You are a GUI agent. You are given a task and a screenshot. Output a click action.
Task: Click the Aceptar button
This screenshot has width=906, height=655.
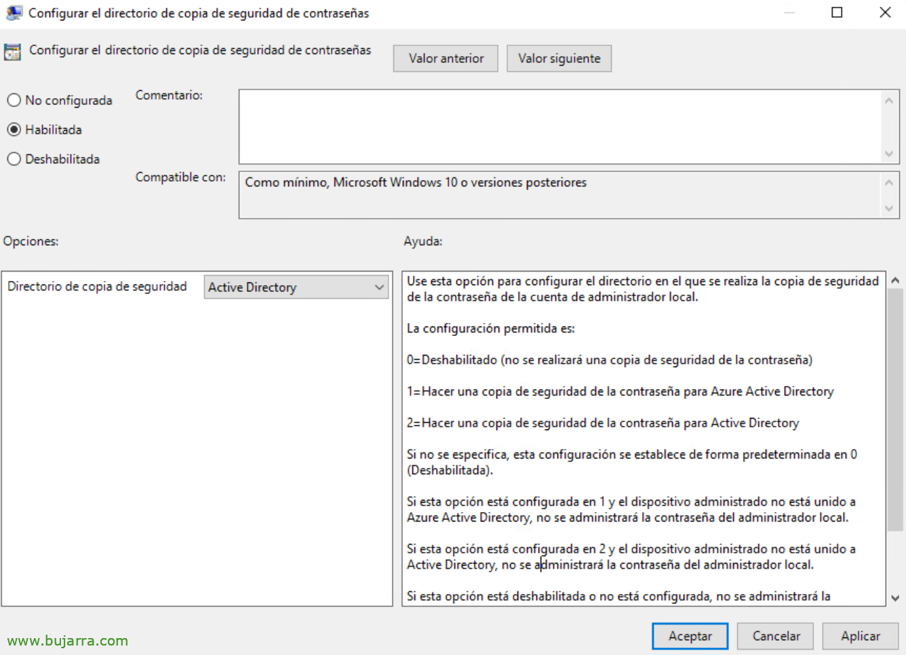[690, 636]
